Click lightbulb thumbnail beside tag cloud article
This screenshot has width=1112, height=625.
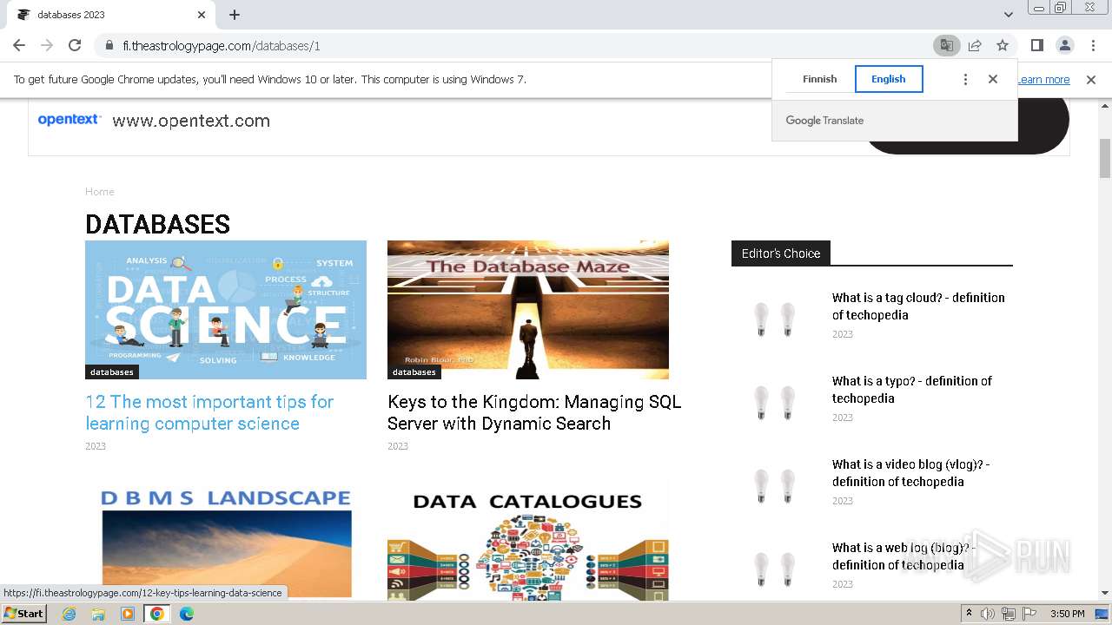point(775,319)
